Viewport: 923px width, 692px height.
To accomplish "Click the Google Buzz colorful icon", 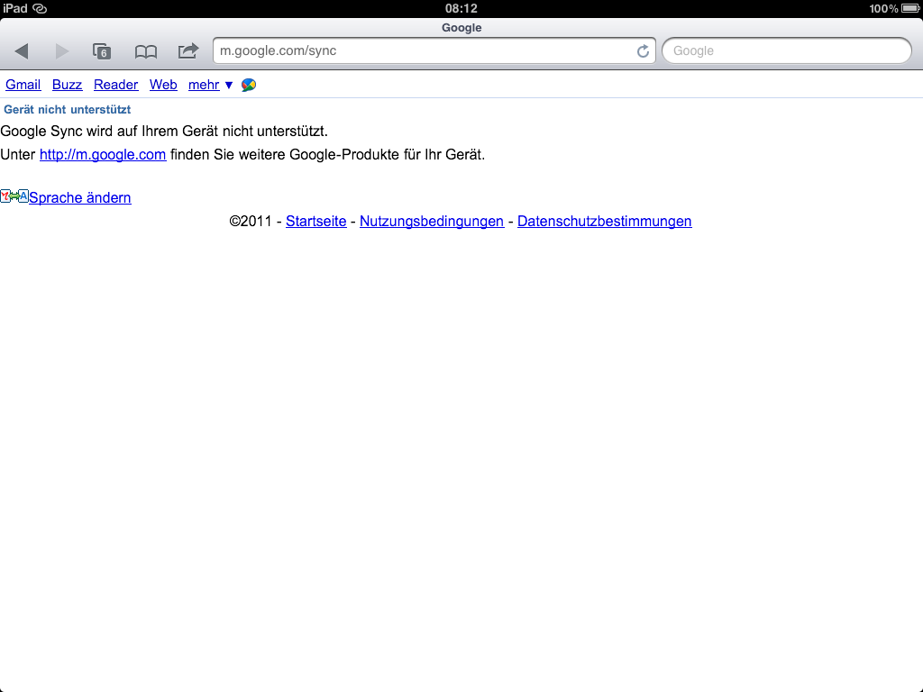I will point(249,85).
